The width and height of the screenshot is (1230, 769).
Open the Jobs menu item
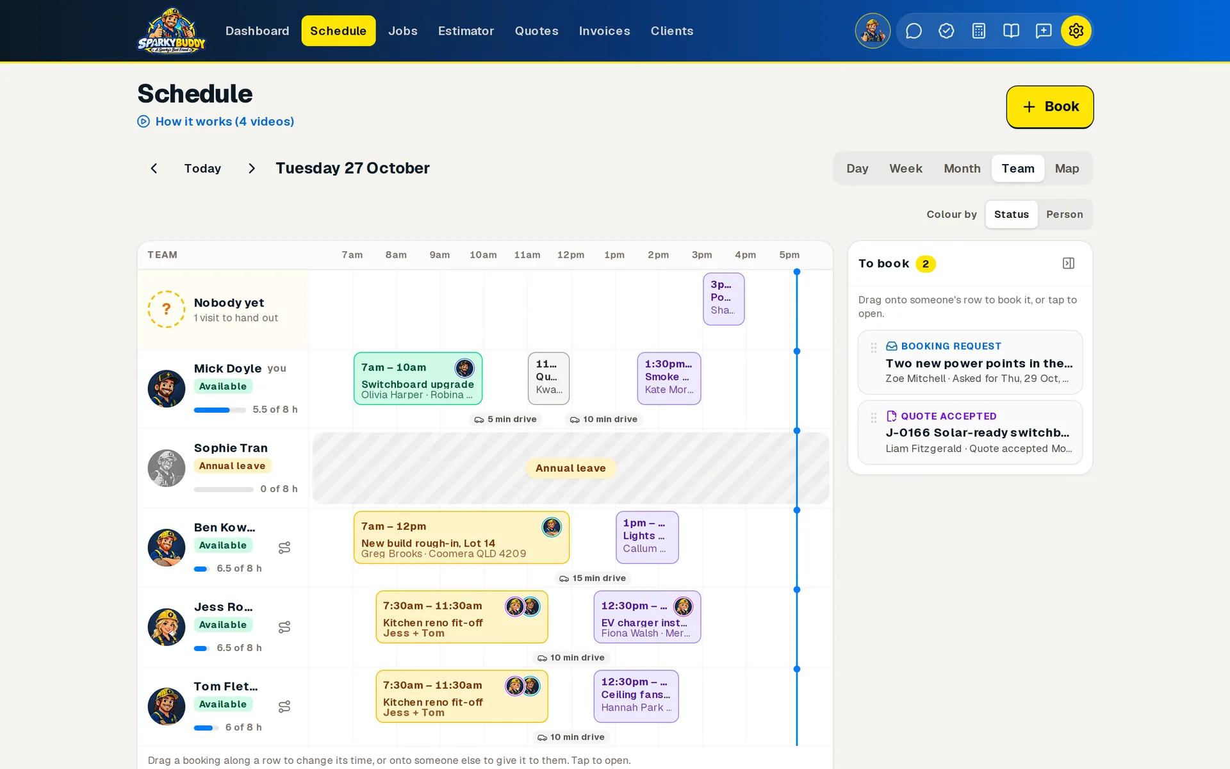(x=402, y=31)
